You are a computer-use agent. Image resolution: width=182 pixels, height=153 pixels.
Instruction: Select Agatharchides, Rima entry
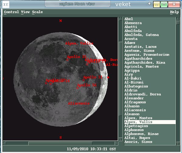pos(150,62)
